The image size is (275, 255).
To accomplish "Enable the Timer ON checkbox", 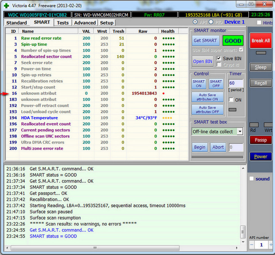I will [231, 100].
